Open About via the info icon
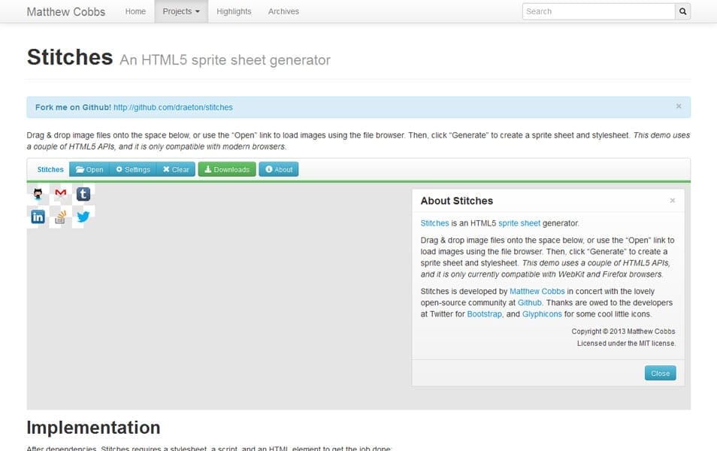717x451 pixels. click(x=269, y=169)
